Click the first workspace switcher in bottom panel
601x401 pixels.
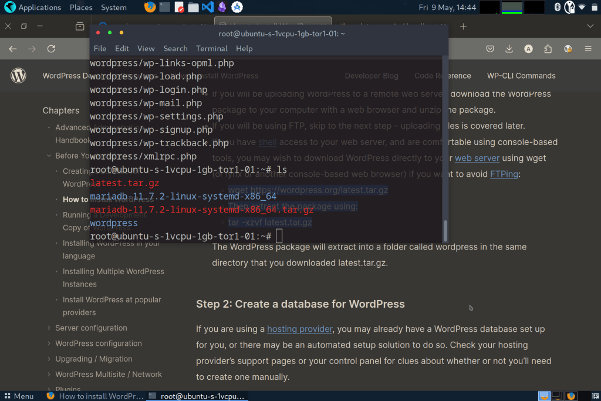tap(544, 396)
